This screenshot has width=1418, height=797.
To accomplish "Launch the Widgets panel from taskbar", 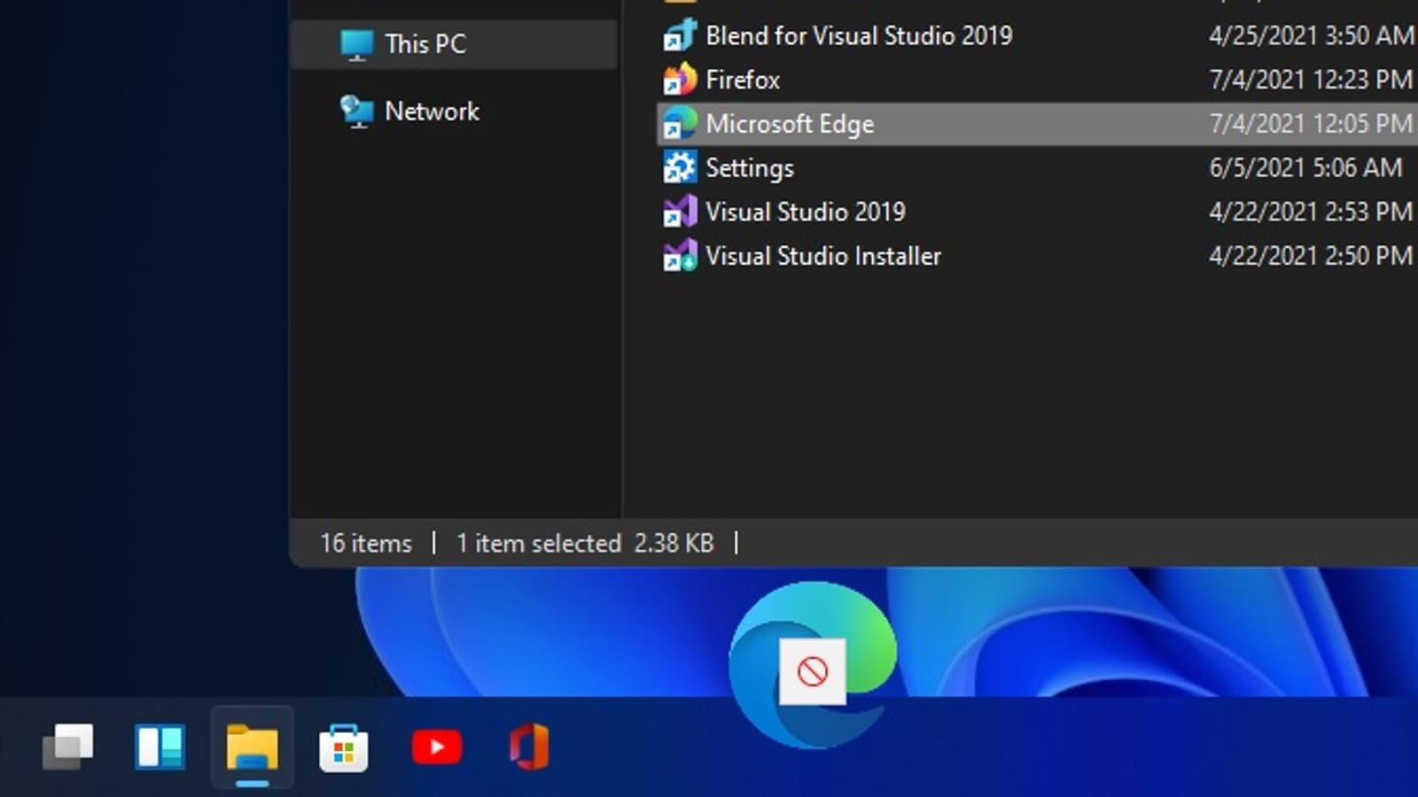I will pos(160,747).
